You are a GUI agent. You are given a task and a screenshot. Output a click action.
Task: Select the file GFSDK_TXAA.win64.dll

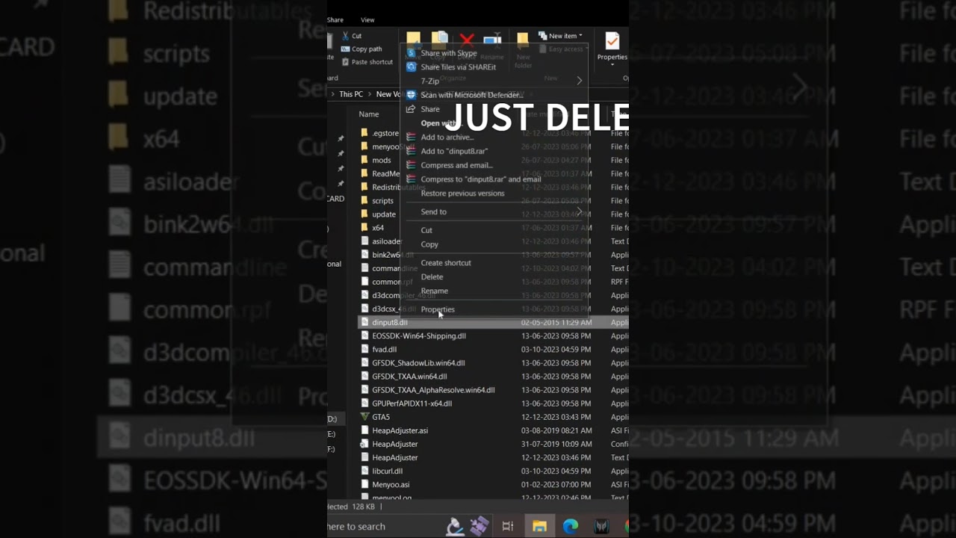pyautogui.click(x=409, y=376)
